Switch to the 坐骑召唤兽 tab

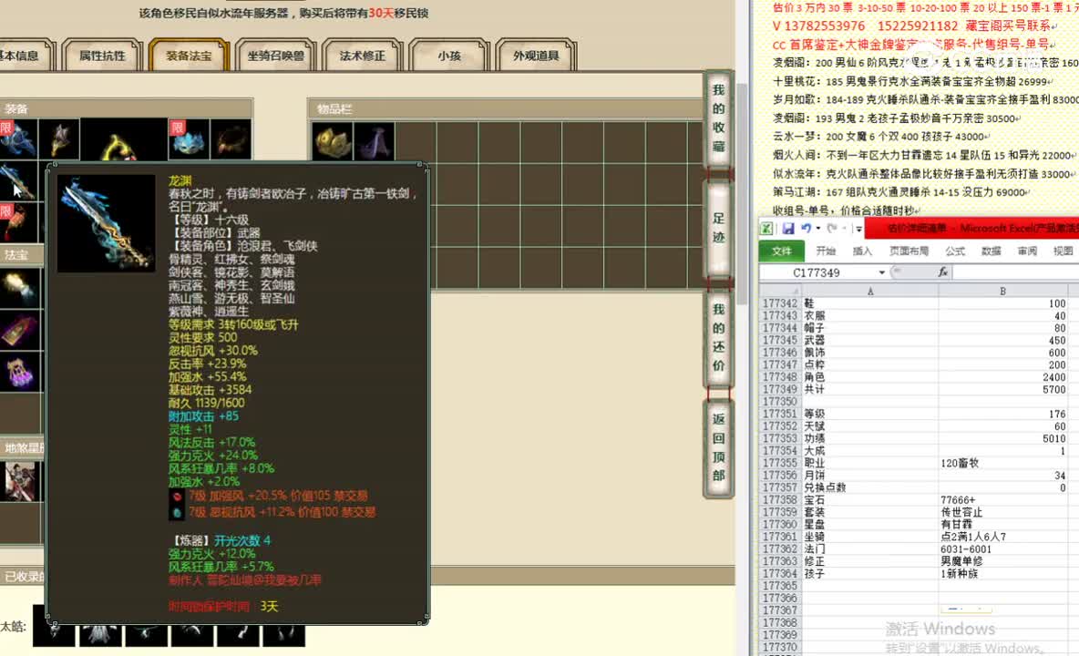tap(275, 55)
